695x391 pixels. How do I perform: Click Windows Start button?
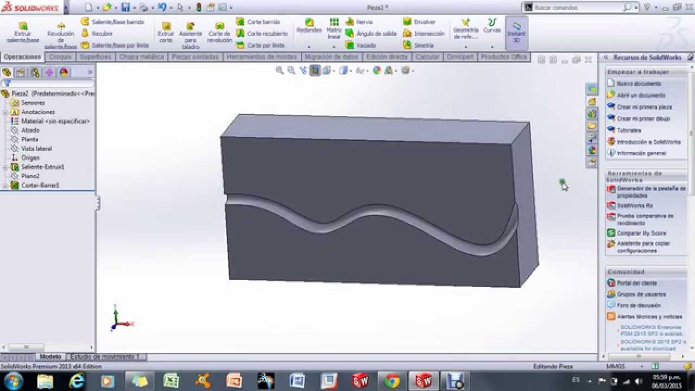point(13,381)
